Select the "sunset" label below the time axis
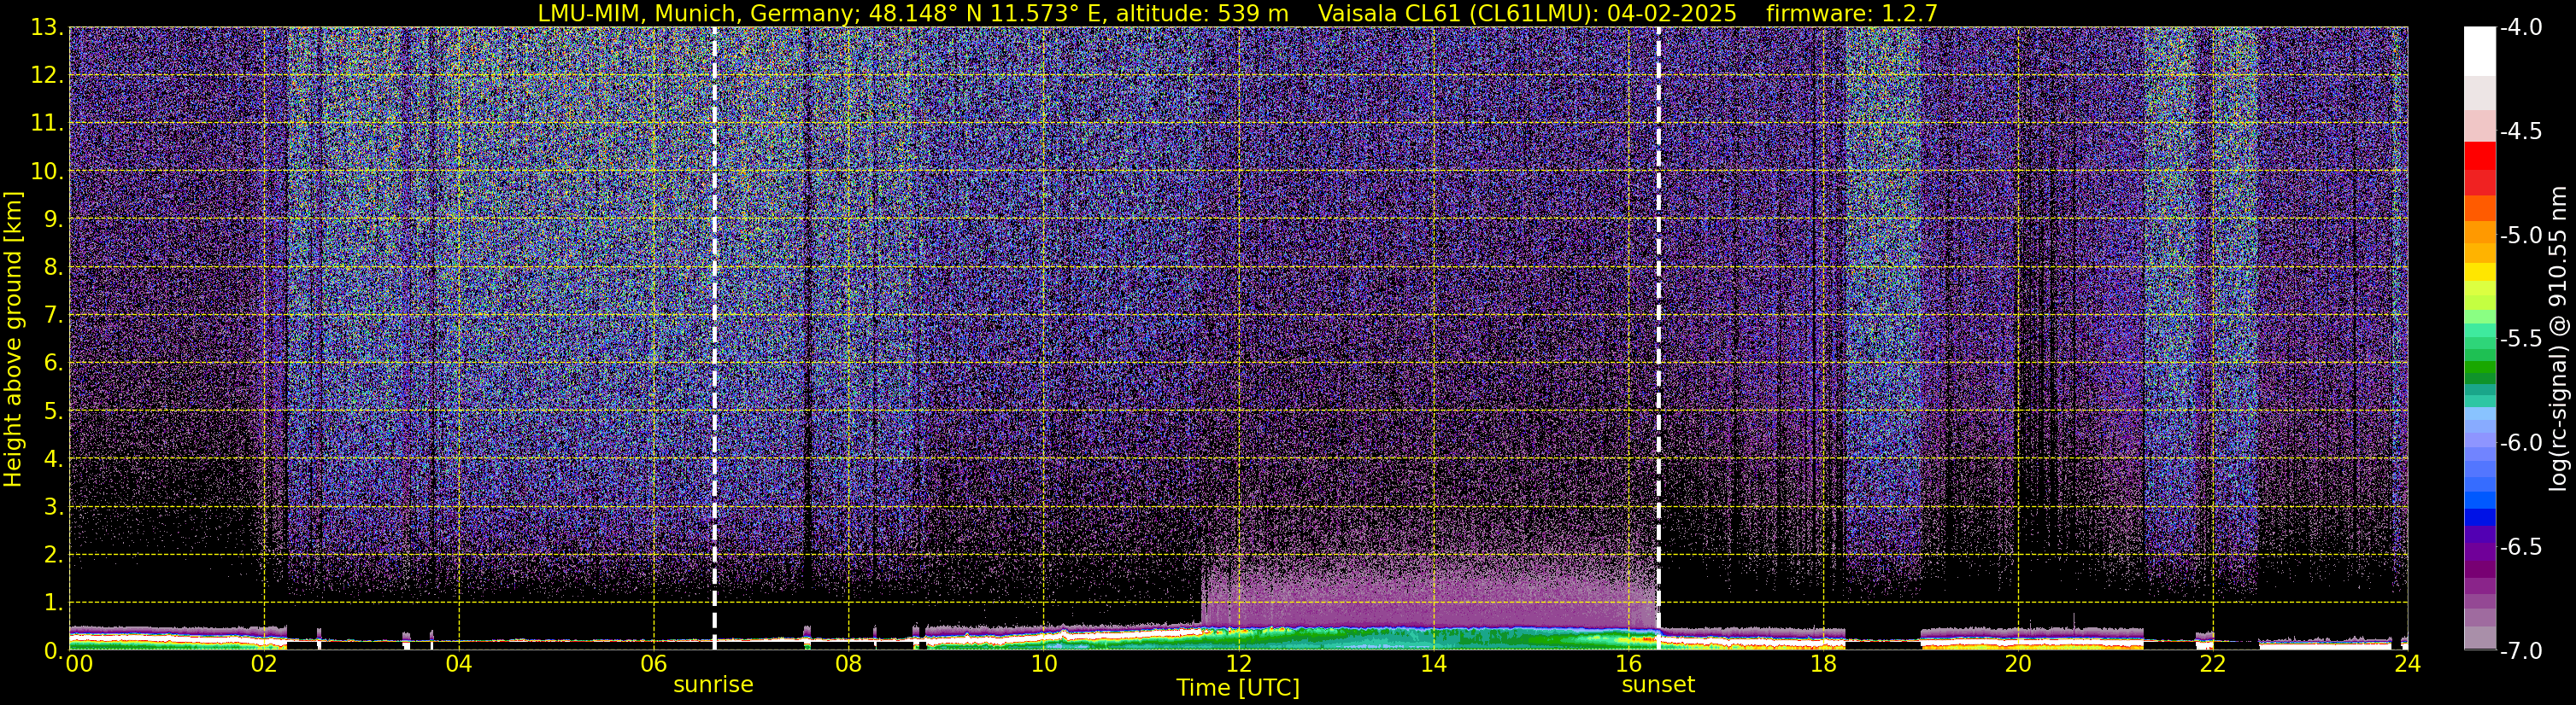The image size is (2576, 705). [x=1658, y=685]
